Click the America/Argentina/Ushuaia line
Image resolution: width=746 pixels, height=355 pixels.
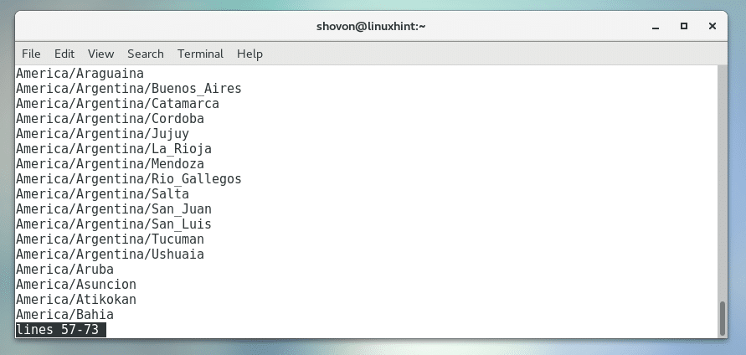pos(110,255)
